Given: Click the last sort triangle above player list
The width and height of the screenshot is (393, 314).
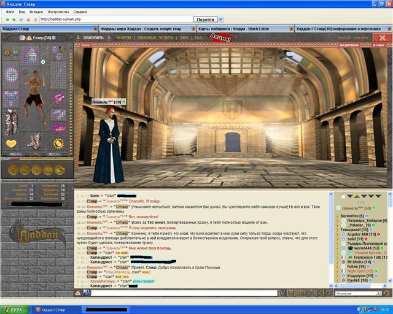Looking at the screenshot, I should [x=378, y=196].
